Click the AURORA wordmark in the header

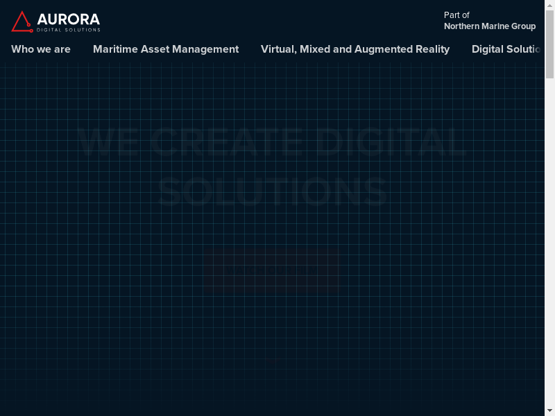pyautogui.click(x=68, y=19)
